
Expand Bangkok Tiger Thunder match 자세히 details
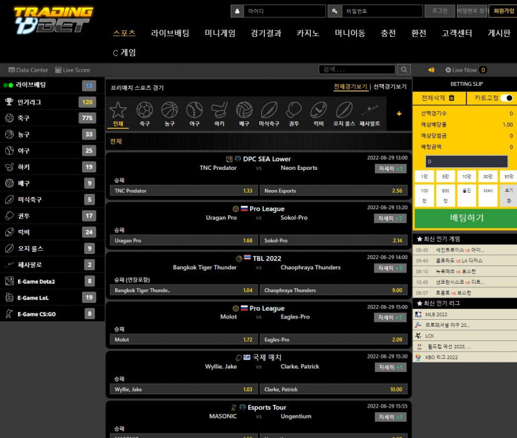click(390, 268)
